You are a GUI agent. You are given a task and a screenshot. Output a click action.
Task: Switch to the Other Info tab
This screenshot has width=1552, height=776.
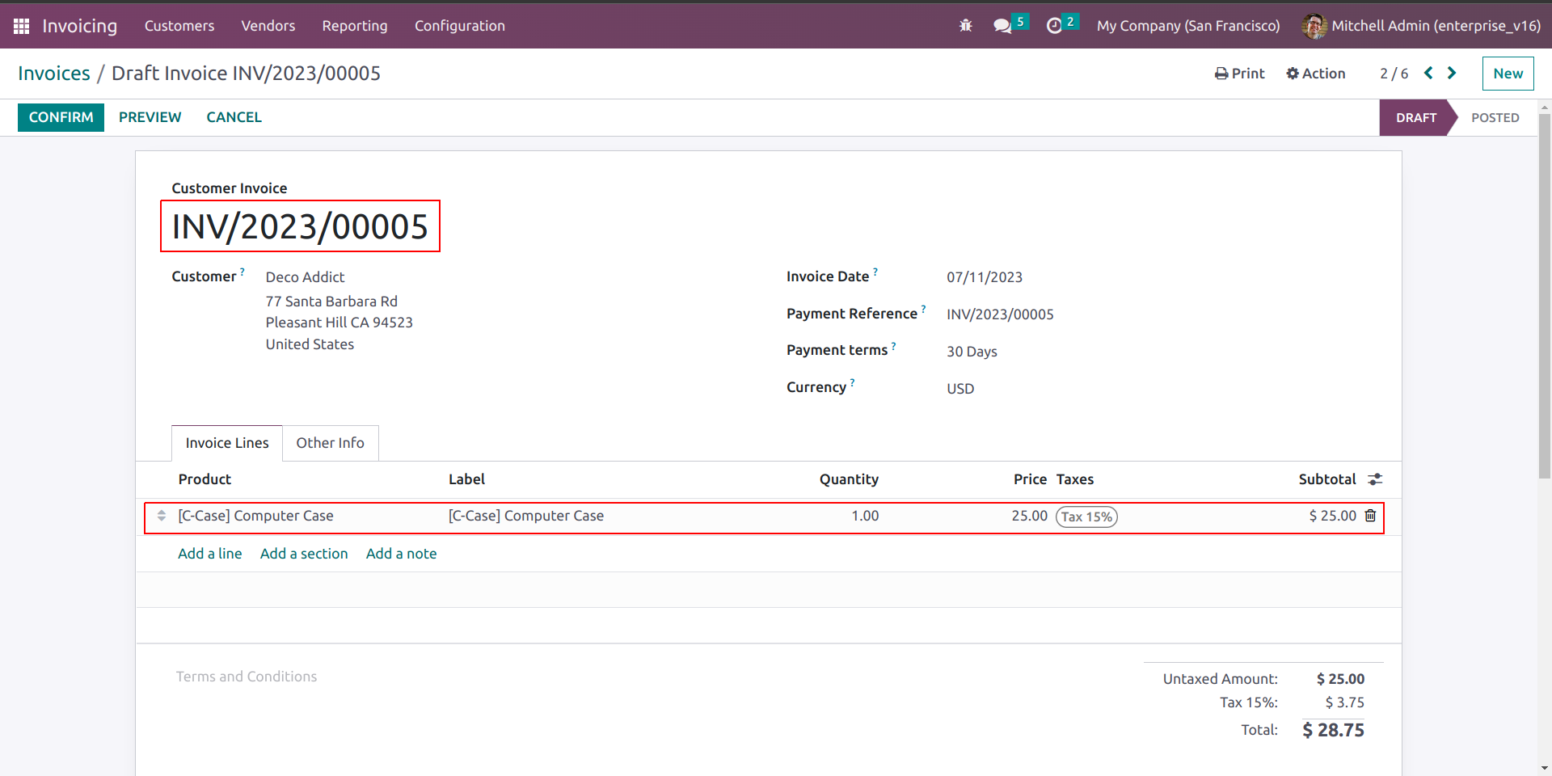pos(330,443)
